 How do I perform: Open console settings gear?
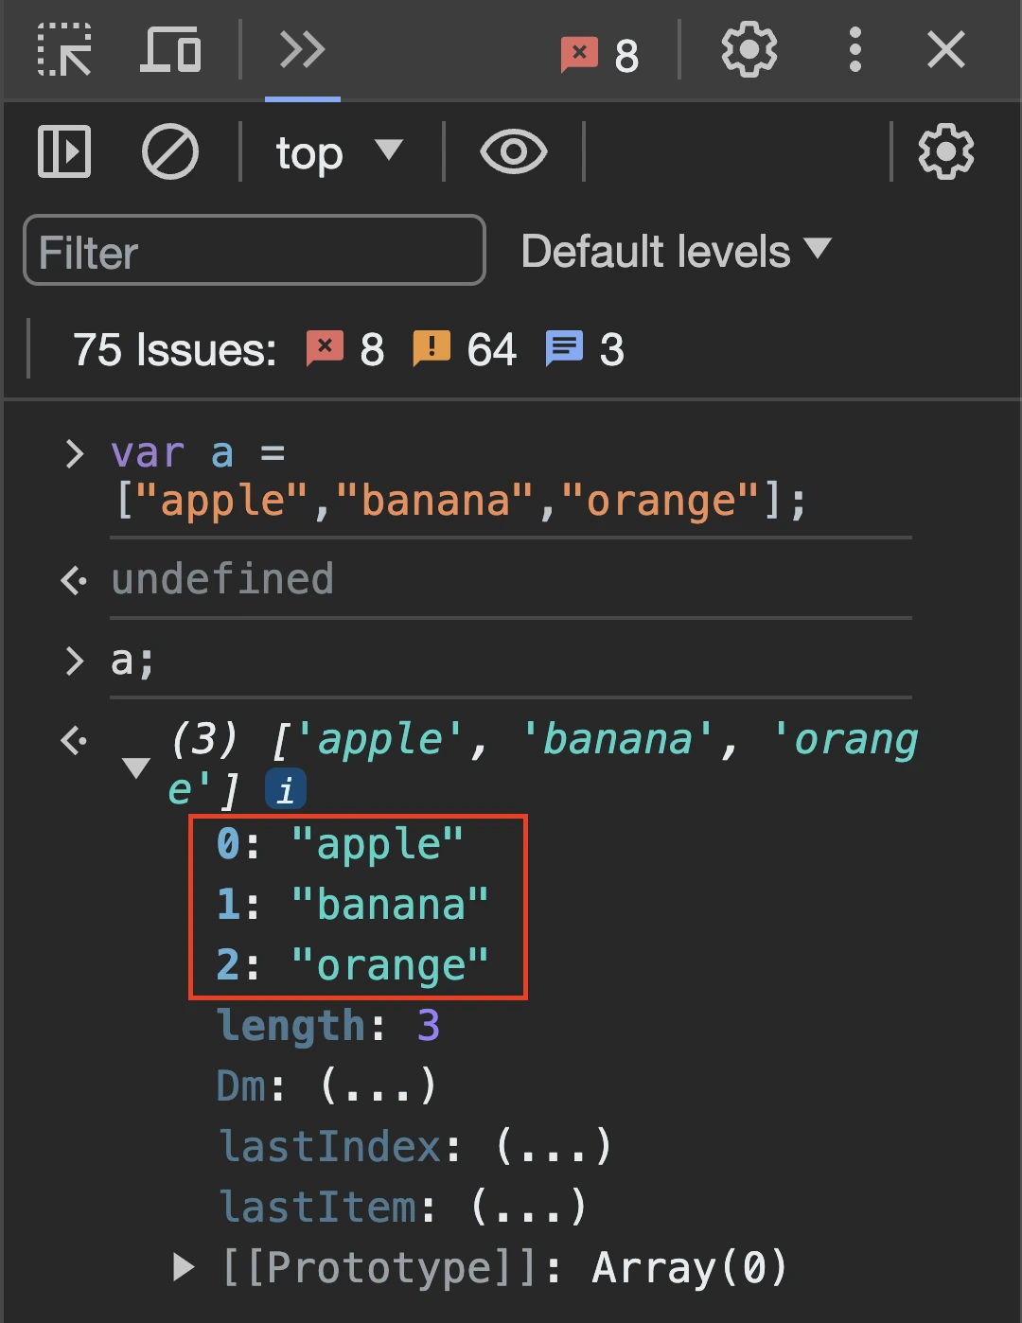[945, 151]
